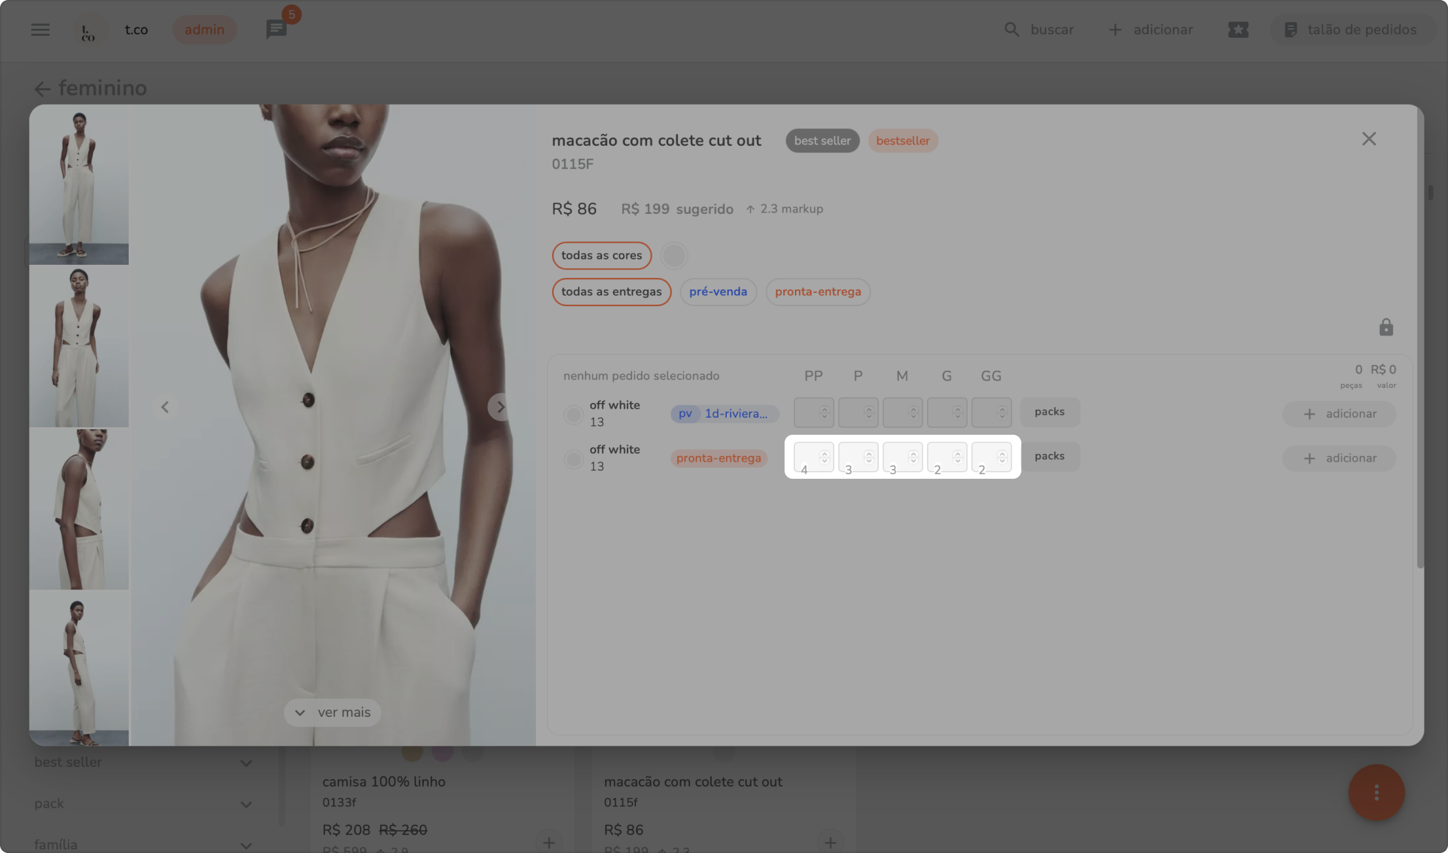Select the off white color swatch
Viewport: 1448px width, 853px height.
pos(674,256)
